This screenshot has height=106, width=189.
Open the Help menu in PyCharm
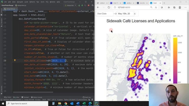[x=58, y=2]
